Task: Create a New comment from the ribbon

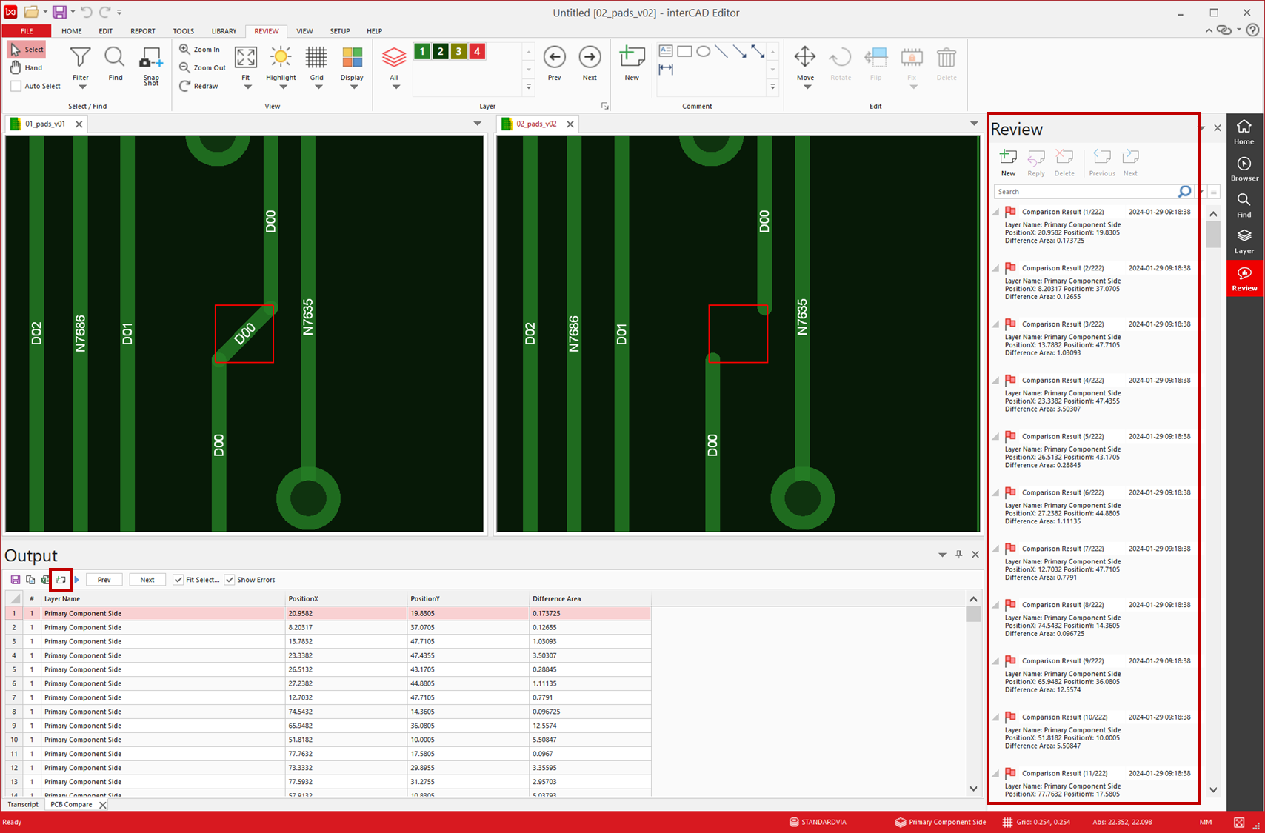Action: 632,63
